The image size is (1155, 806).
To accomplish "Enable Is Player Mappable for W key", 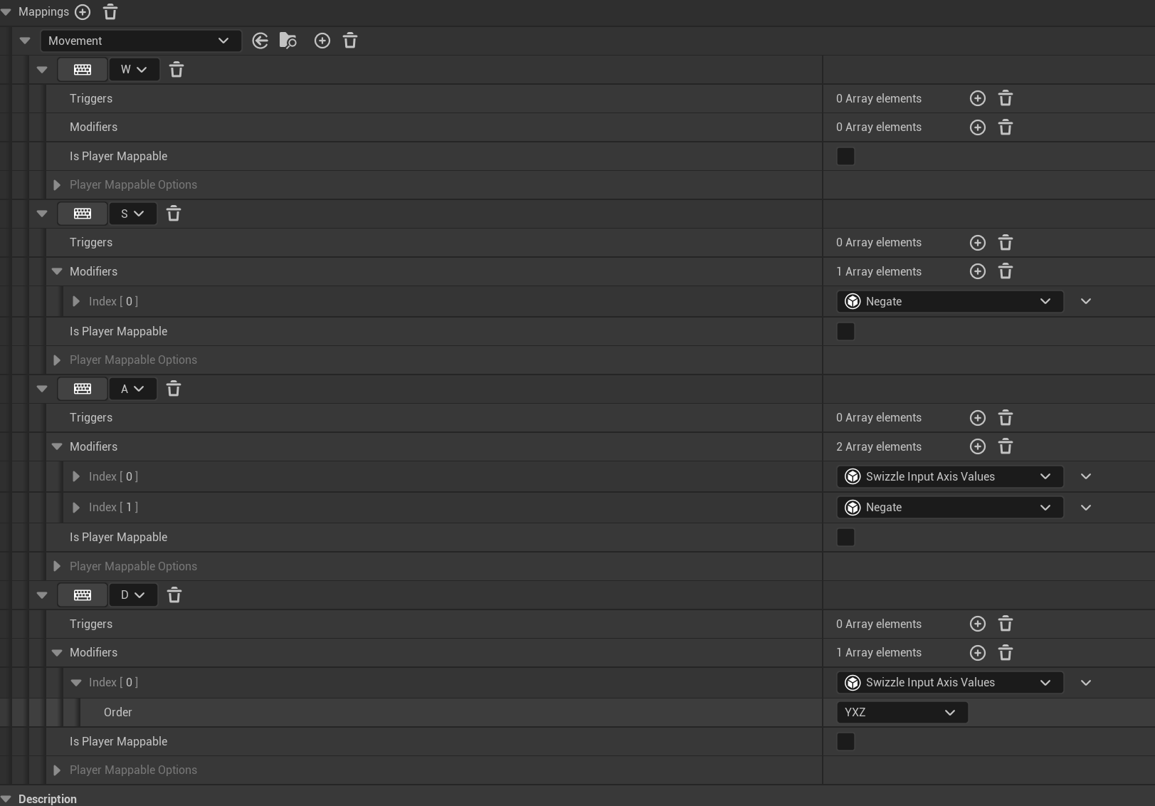I will pyautogui.click(x=845, y=156).
